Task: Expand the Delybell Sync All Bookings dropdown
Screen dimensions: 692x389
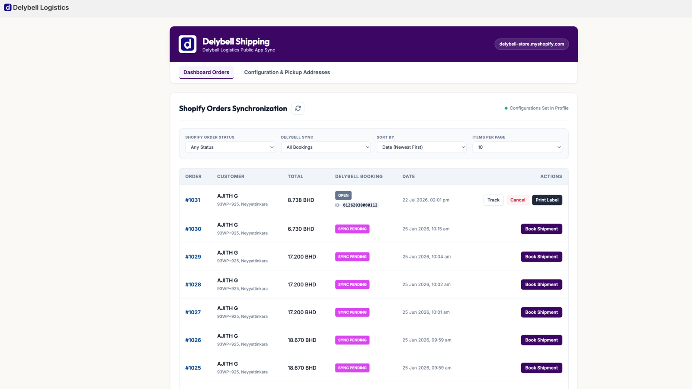Action: pos(326,147)
